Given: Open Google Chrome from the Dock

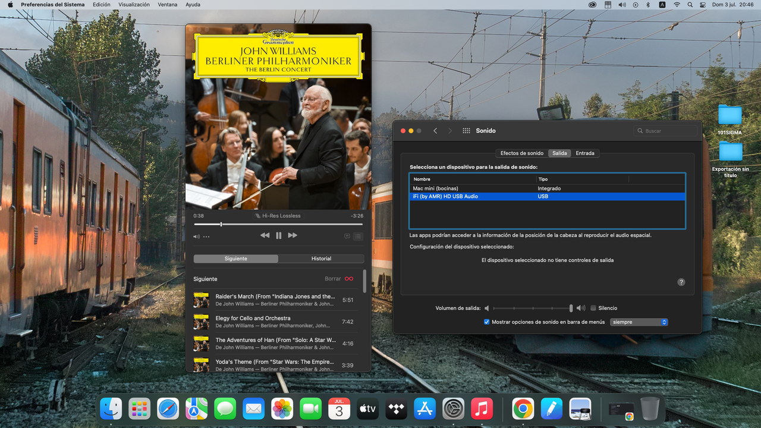Looking at the screenshot, I should [523, 408].
